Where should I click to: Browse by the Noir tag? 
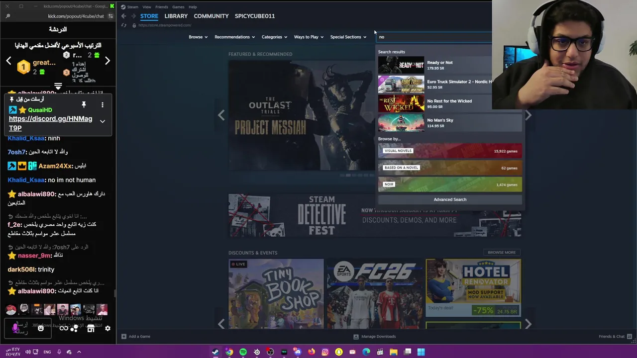(x=450, y=184)
